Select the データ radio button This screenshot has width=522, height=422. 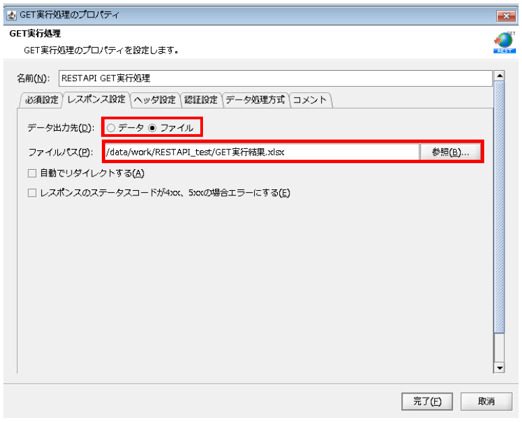111,127
